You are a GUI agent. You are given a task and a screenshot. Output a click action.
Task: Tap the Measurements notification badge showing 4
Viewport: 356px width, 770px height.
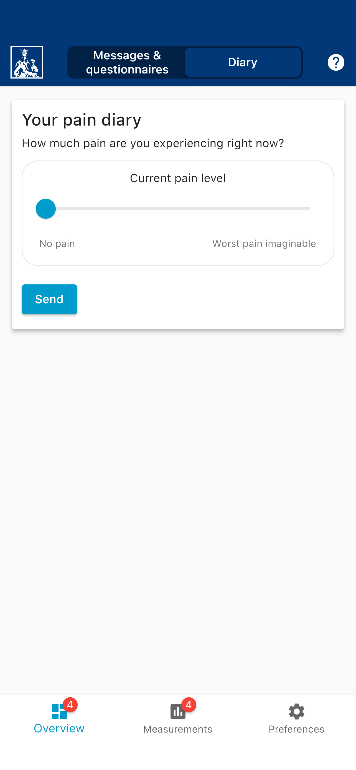pyautogui.click(x=189, y=705)
